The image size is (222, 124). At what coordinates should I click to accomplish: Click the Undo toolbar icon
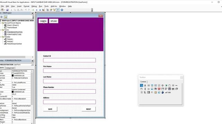[26, 10]
